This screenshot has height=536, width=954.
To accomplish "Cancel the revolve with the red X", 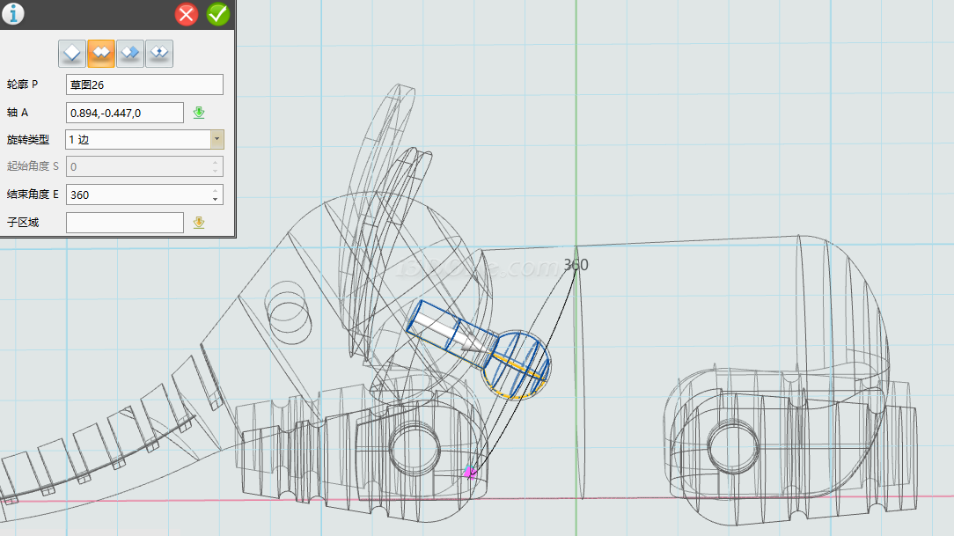I will coord(187,14).
